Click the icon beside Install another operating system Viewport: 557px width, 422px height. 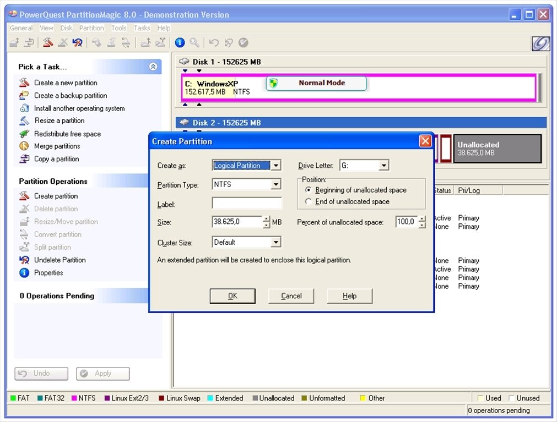(x=24, y=108)
